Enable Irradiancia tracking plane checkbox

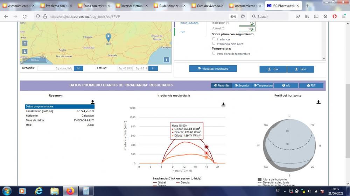(214, 39)
